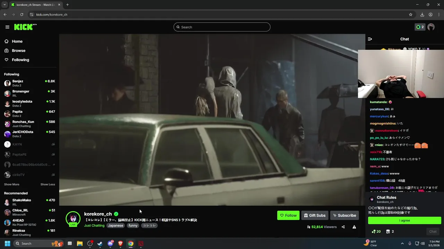Click the report warning triangle icon

pos(354,227)
